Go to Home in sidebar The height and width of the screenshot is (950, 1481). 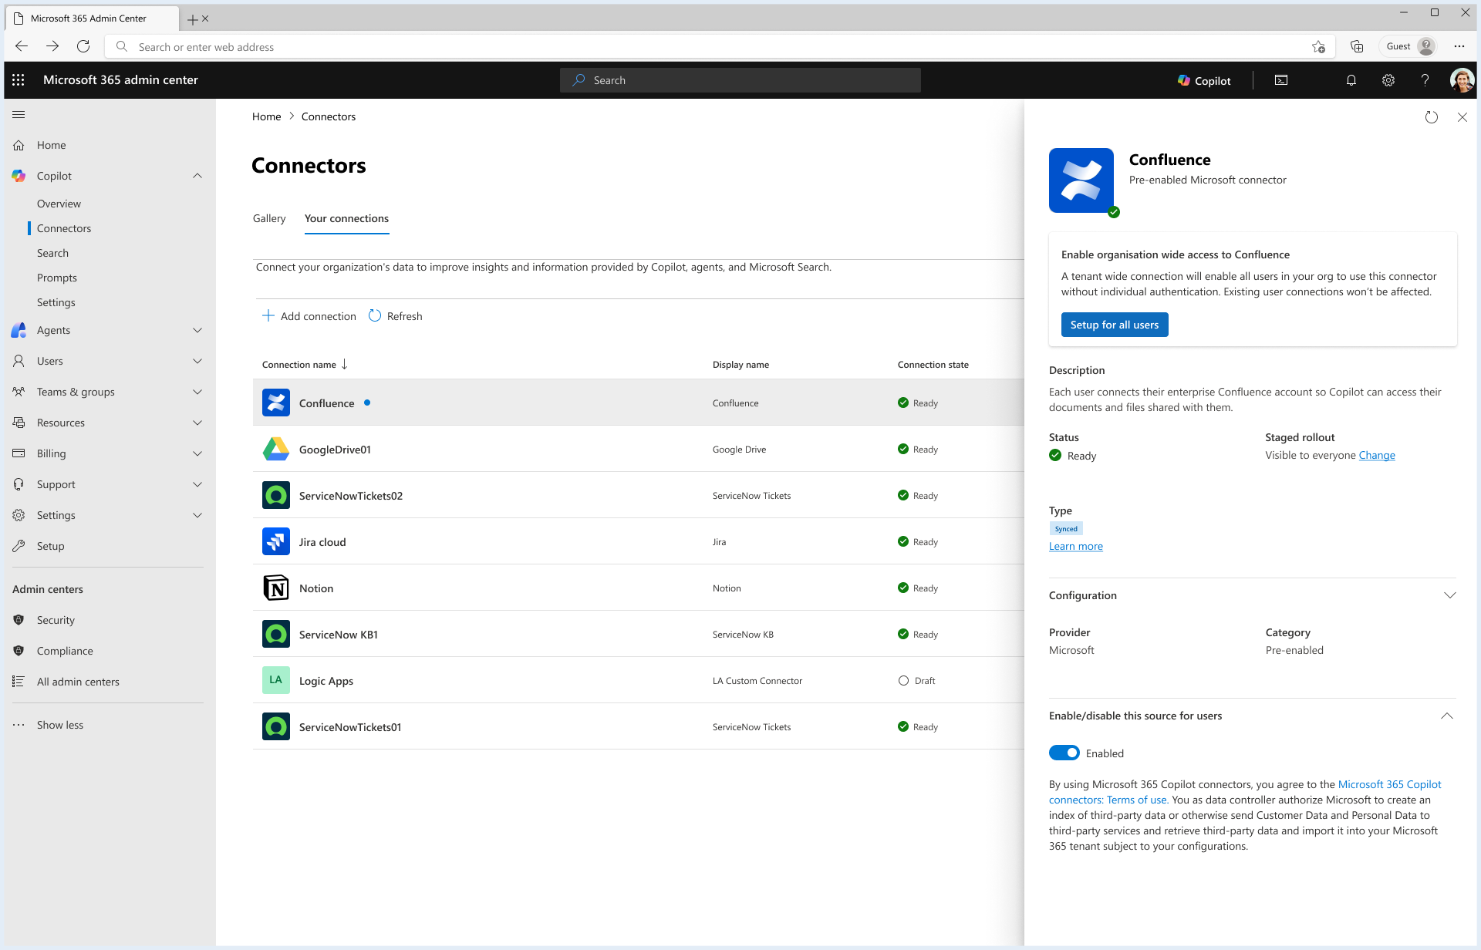point(51,145)
